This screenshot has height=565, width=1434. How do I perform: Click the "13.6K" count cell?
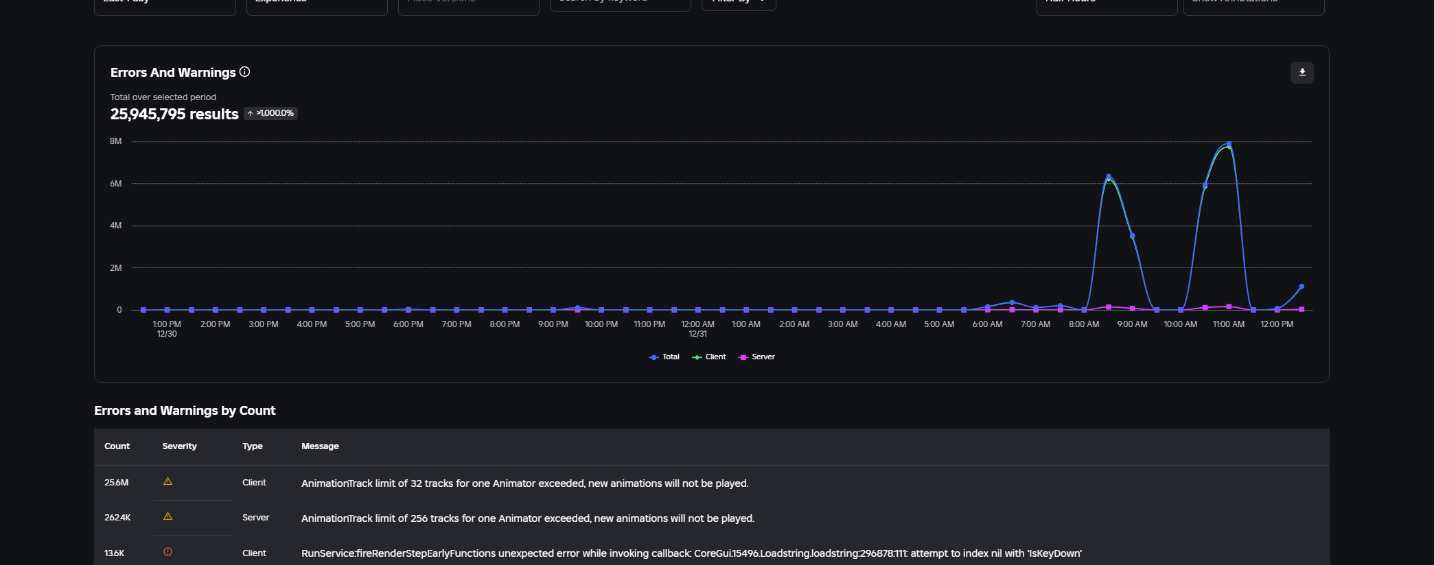pyautogui.click(x=114, y=553)
